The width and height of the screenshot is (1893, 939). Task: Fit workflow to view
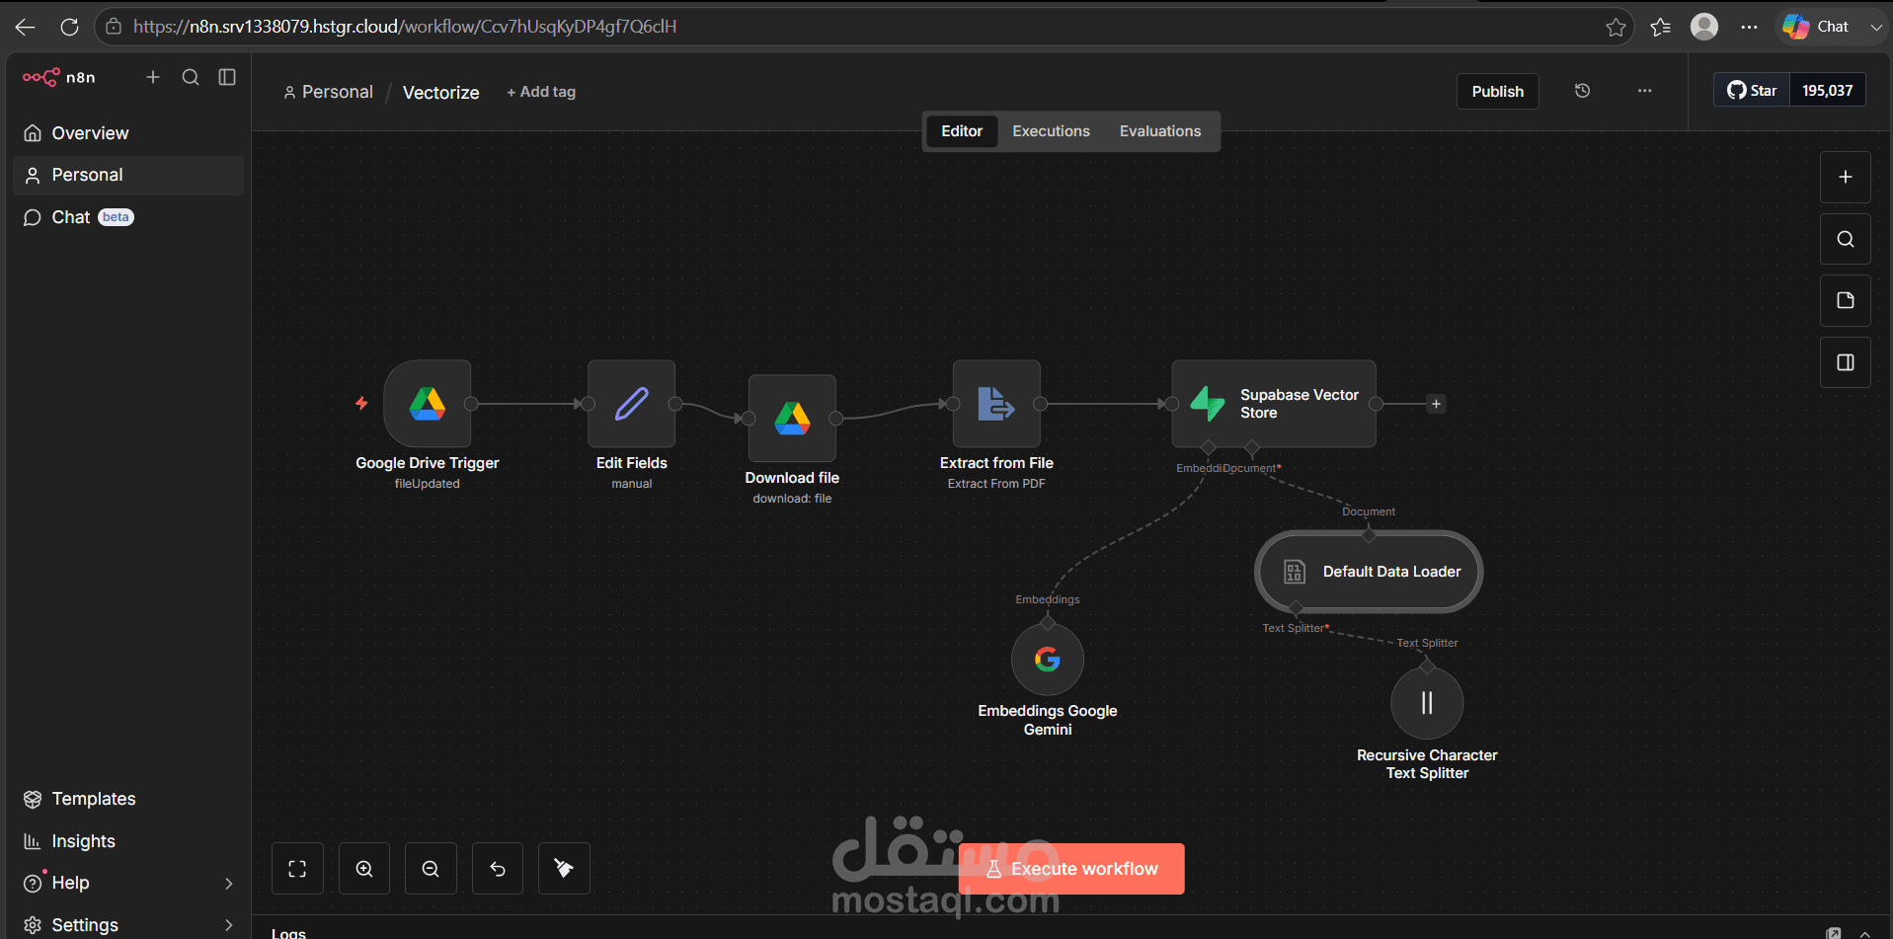tap(297, 869)
